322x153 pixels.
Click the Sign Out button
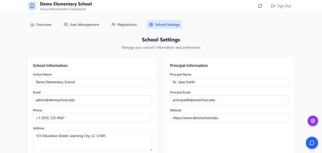[x=281, y=6]
